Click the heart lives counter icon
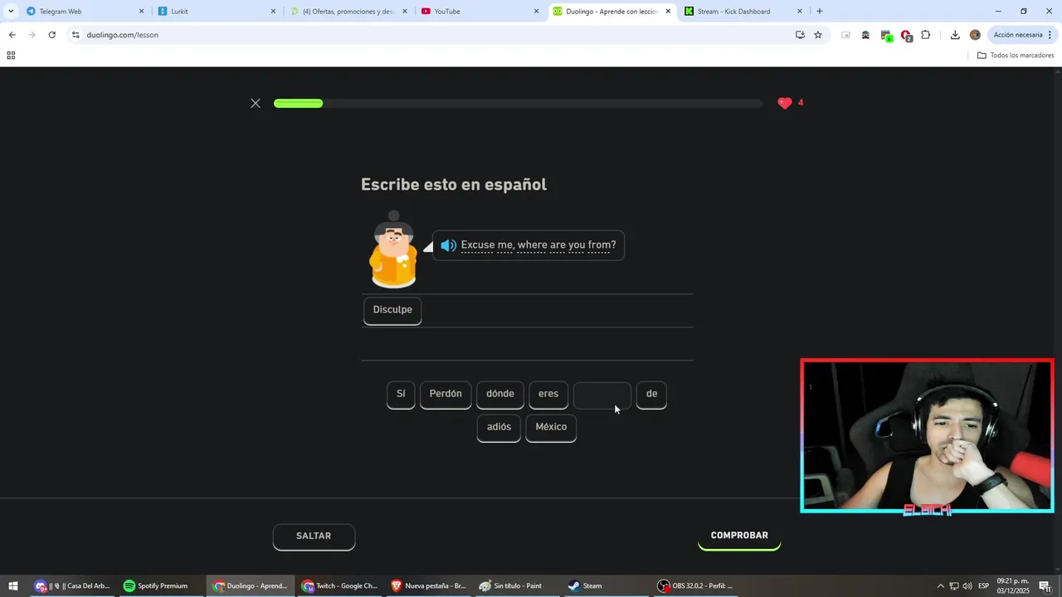 pyautogui.click(x=785, y=103)
